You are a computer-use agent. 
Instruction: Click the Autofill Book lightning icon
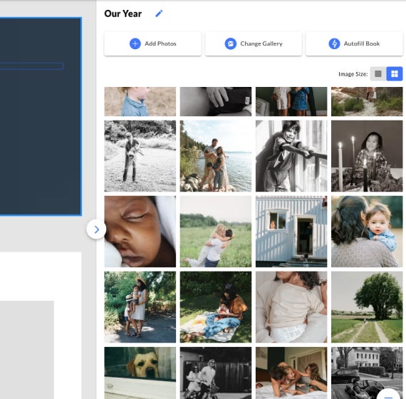click(334, 43)
